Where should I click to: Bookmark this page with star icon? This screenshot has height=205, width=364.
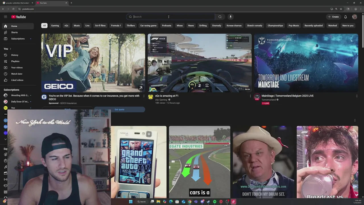point(341,9)
